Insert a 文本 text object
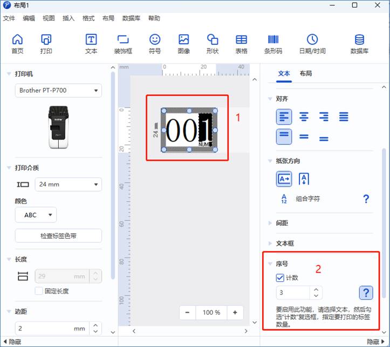The height and width of the screenshot is (347, 390). 91,44
